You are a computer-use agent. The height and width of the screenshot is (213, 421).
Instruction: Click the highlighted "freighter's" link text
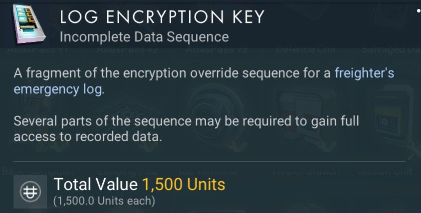(x=364, y=74)
